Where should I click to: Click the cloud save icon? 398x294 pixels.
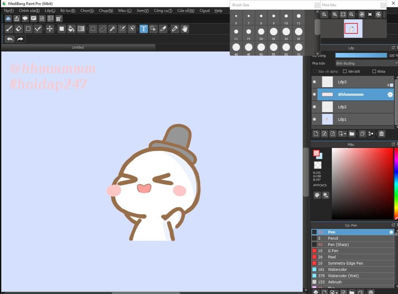click(8, 19)
